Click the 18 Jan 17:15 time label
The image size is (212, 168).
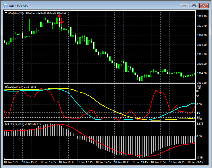(x=85, y=162)
